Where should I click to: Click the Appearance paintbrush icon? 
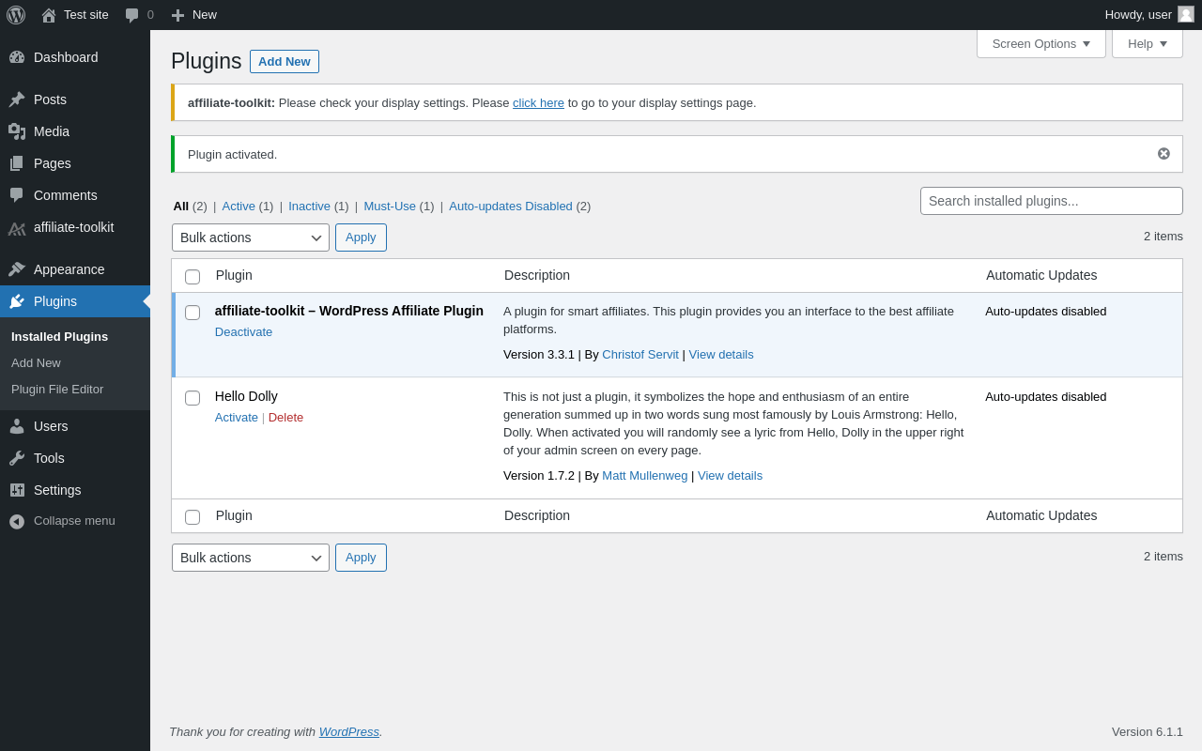coord(17,269)
